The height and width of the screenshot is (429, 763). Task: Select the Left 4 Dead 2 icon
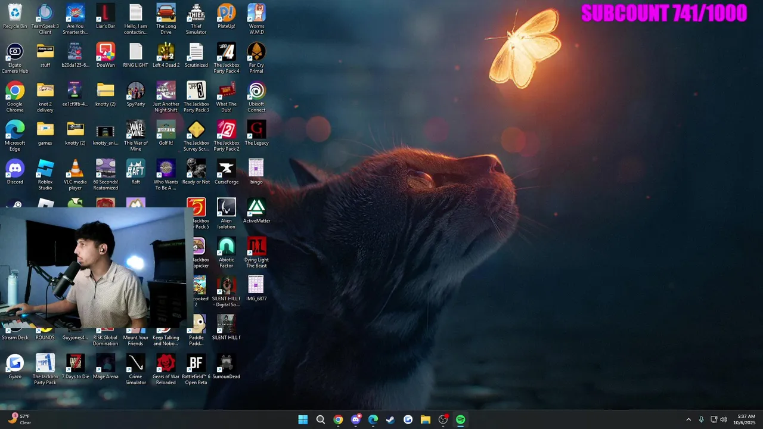(166, 55)
